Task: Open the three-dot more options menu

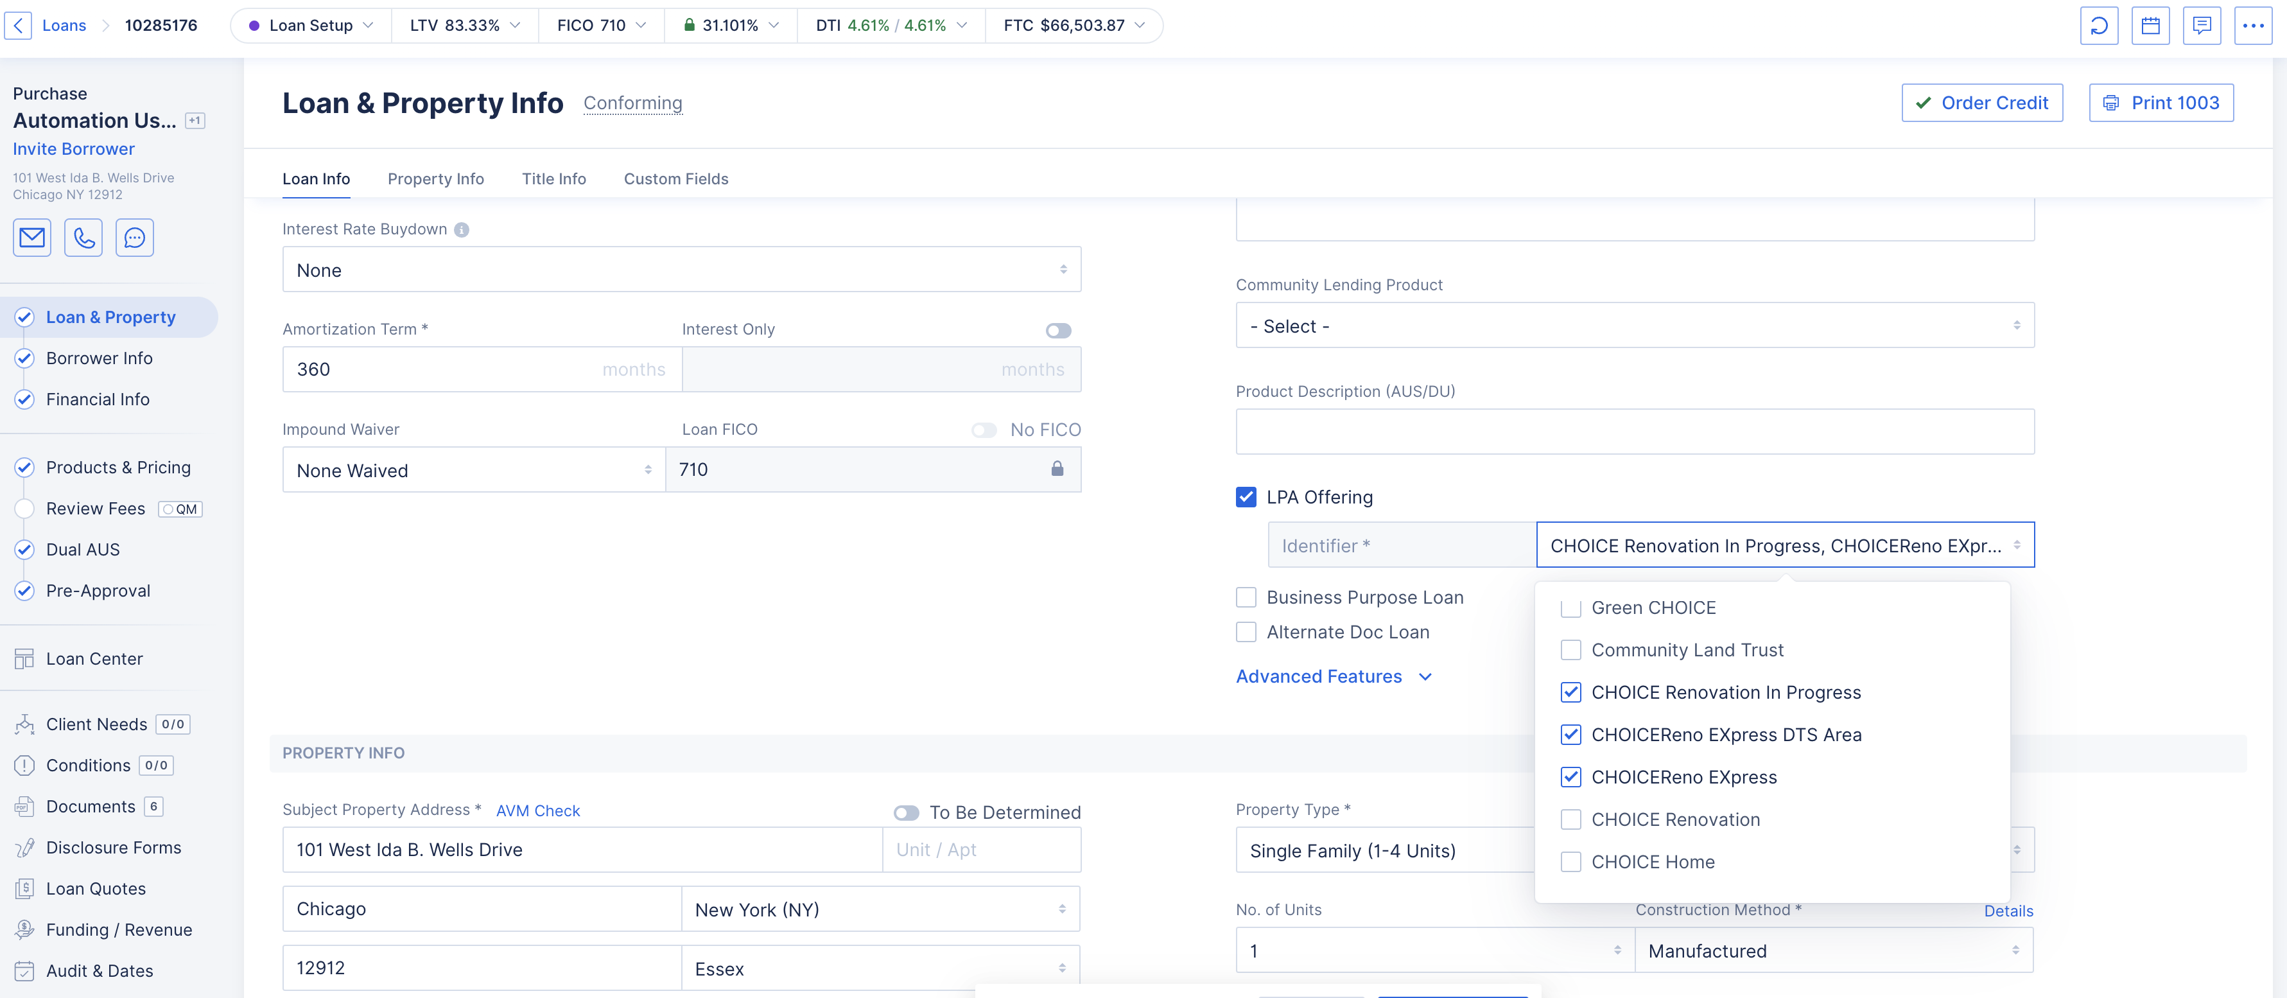Action: (x=2253, y=26)
